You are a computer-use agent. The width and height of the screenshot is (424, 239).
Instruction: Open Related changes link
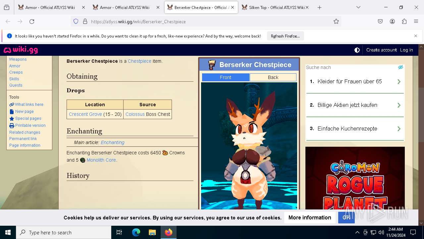point(25,132)
